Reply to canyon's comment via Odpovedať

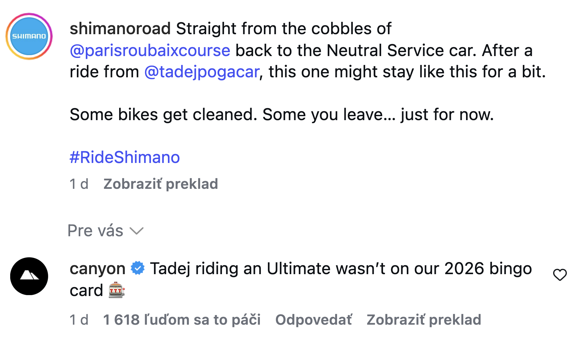click(314, 320)
